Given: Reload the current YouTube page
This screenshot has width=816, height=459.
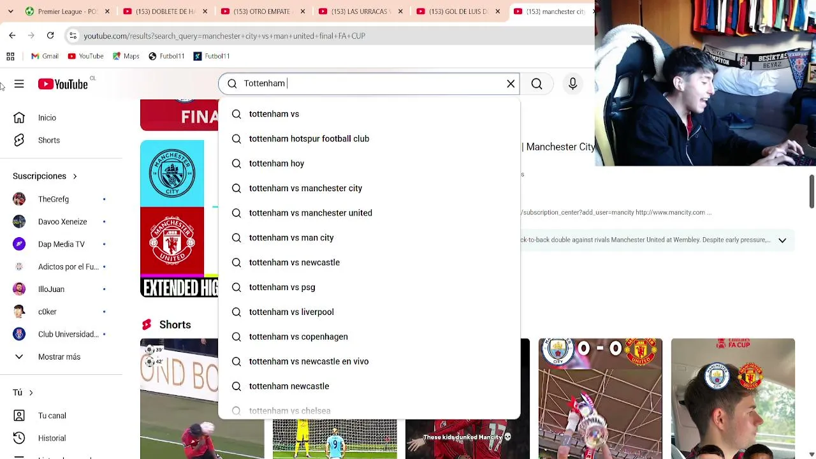Looking at the screenshot, I should 50,36.
